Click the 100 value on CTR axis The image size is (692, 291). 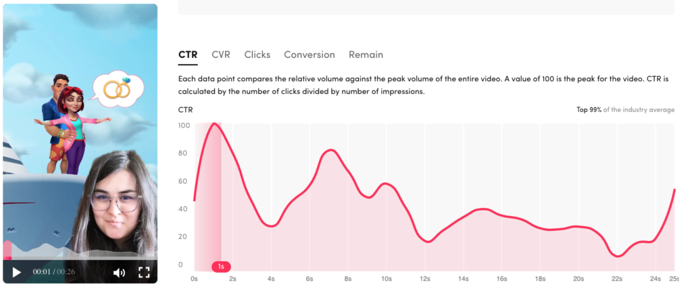pyautogui.click(x=184, y=125)
